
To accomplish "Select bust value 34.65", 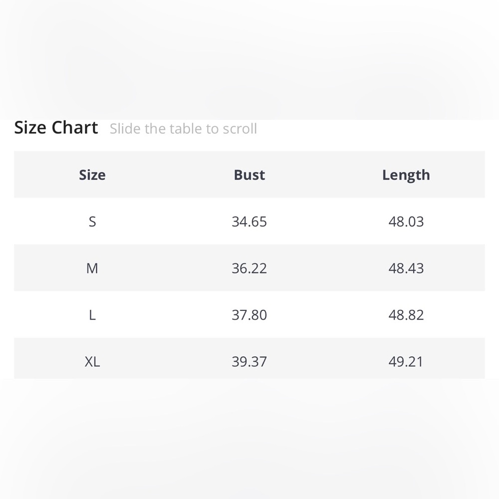I will coord(249,222).
